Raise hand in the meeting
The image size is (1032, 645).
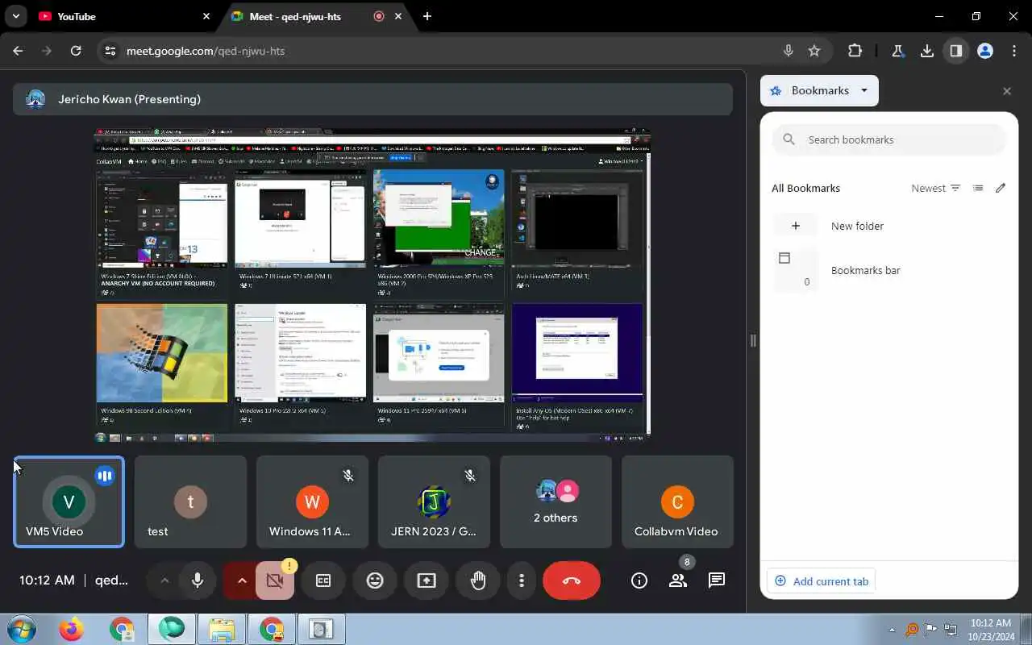pyautogui.click(x=478, y=580)
